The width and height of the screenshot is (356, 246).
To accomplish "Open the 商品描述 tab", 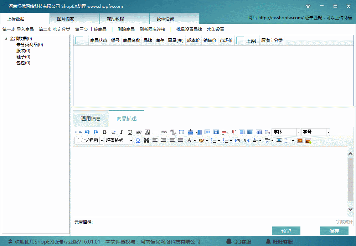I will (x=127, y=119).
